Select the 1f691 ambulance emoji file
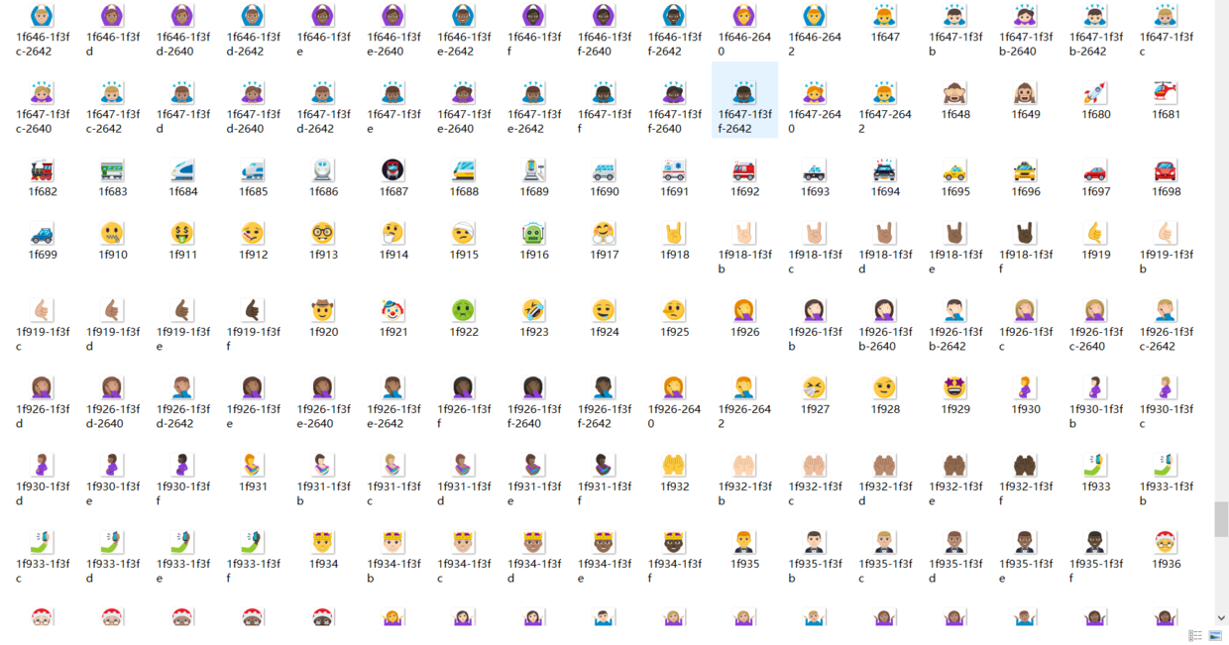The width and height of the screenshot is (1229, 645). coord(675,178)
